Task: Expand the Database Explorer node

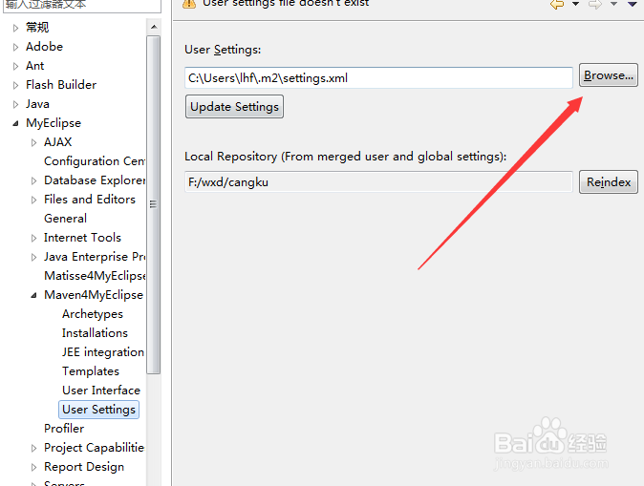Action: (x=33, y=180)
